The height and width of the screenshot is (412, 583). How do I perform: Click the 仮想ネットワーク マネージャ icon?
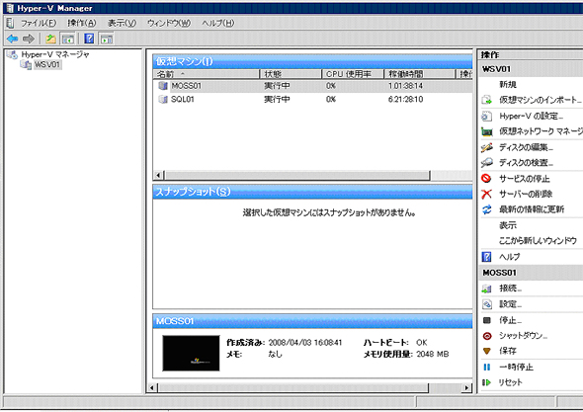[x=486, y=131]
